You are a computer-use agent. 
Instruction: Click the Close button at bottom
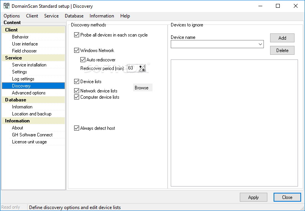(x=287, y=197)
